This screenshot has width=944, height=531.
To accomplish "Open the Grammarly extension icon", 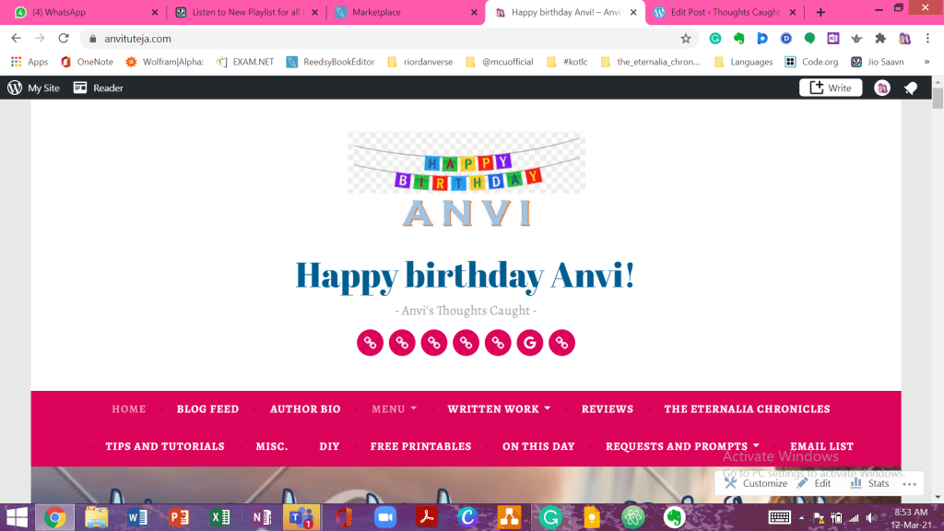I will (x=715, y=39).
